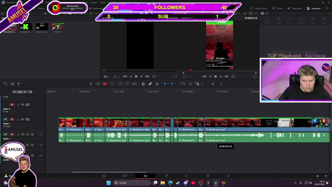Click the A1 destination track button
Viewport: 332px width, 187px height.
[x=12, y=134]
